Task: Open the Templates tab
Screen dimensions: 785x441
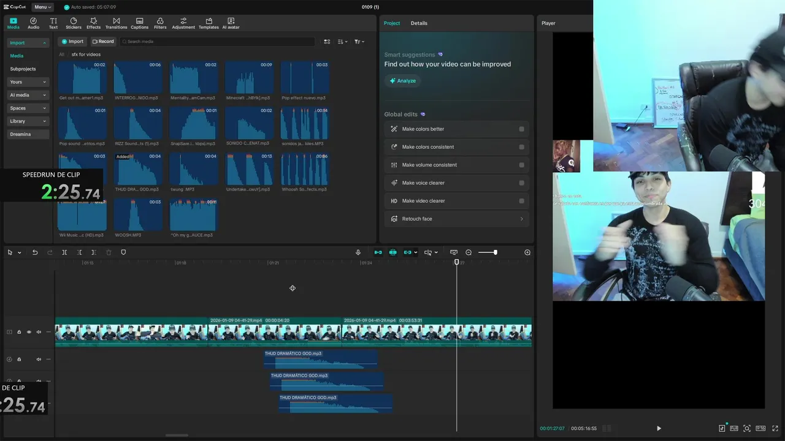Action: point(209,23)
